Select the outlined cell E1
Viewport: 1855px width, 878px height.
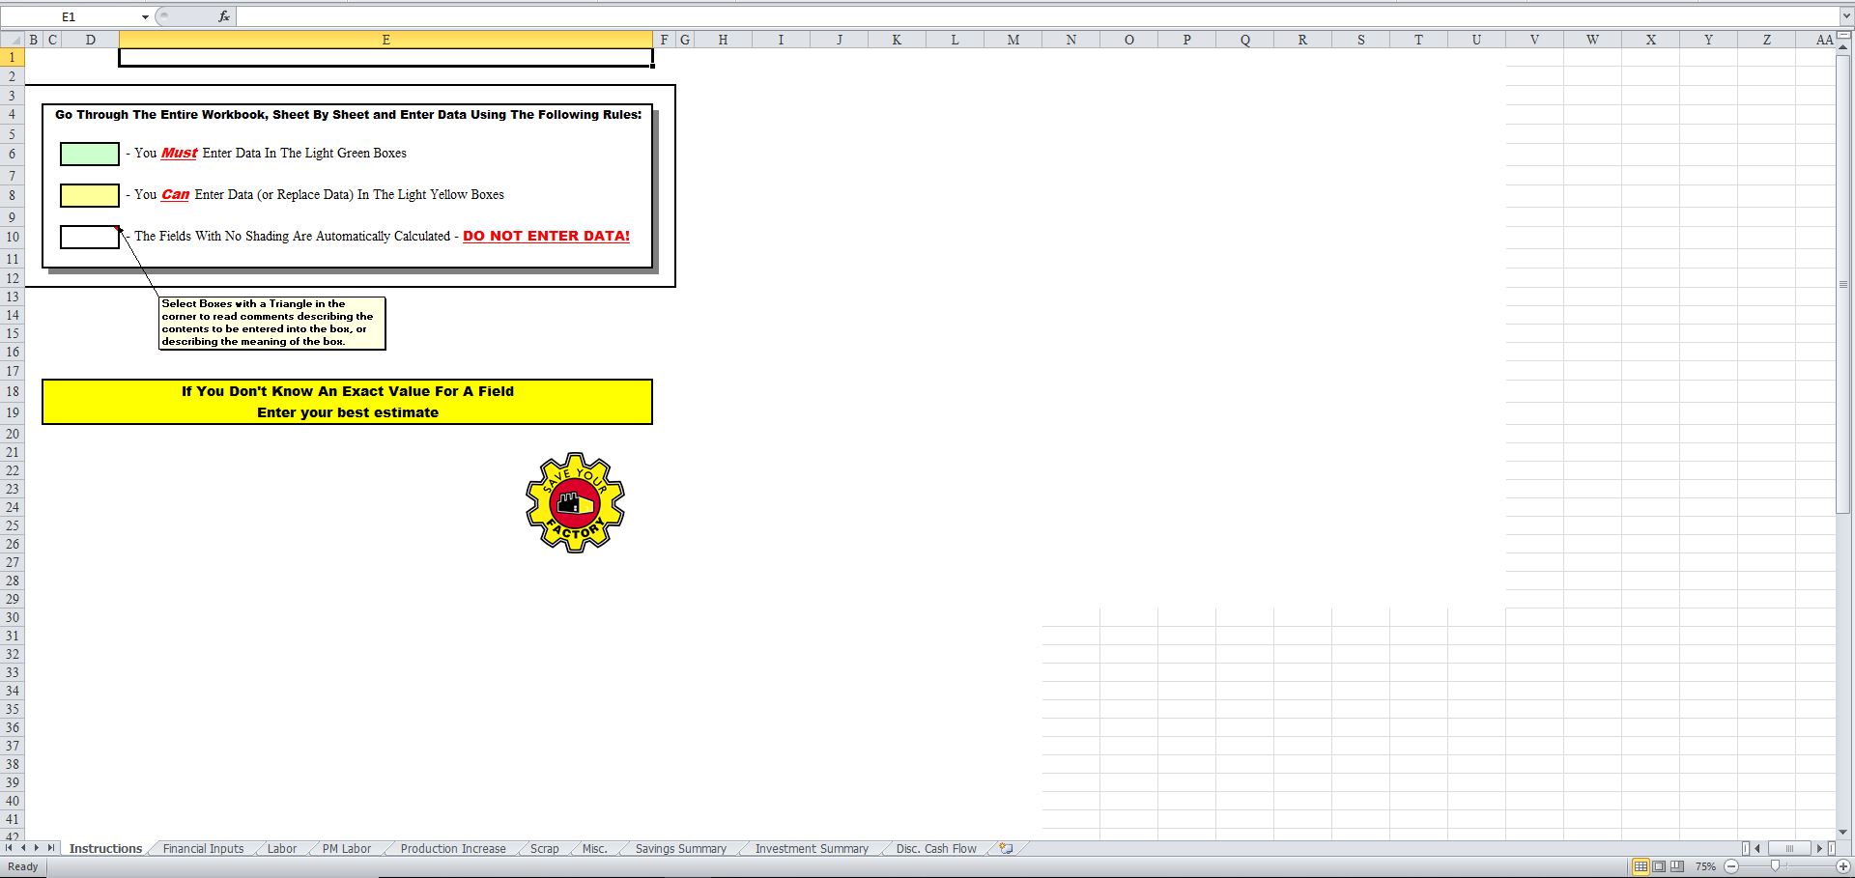pyautogui.click(x=386, y=57)
